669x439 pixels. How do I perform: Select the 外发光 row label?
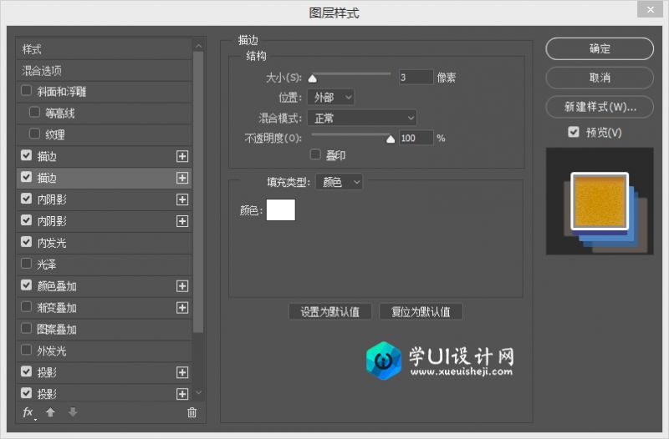click(x=52, y=351)
